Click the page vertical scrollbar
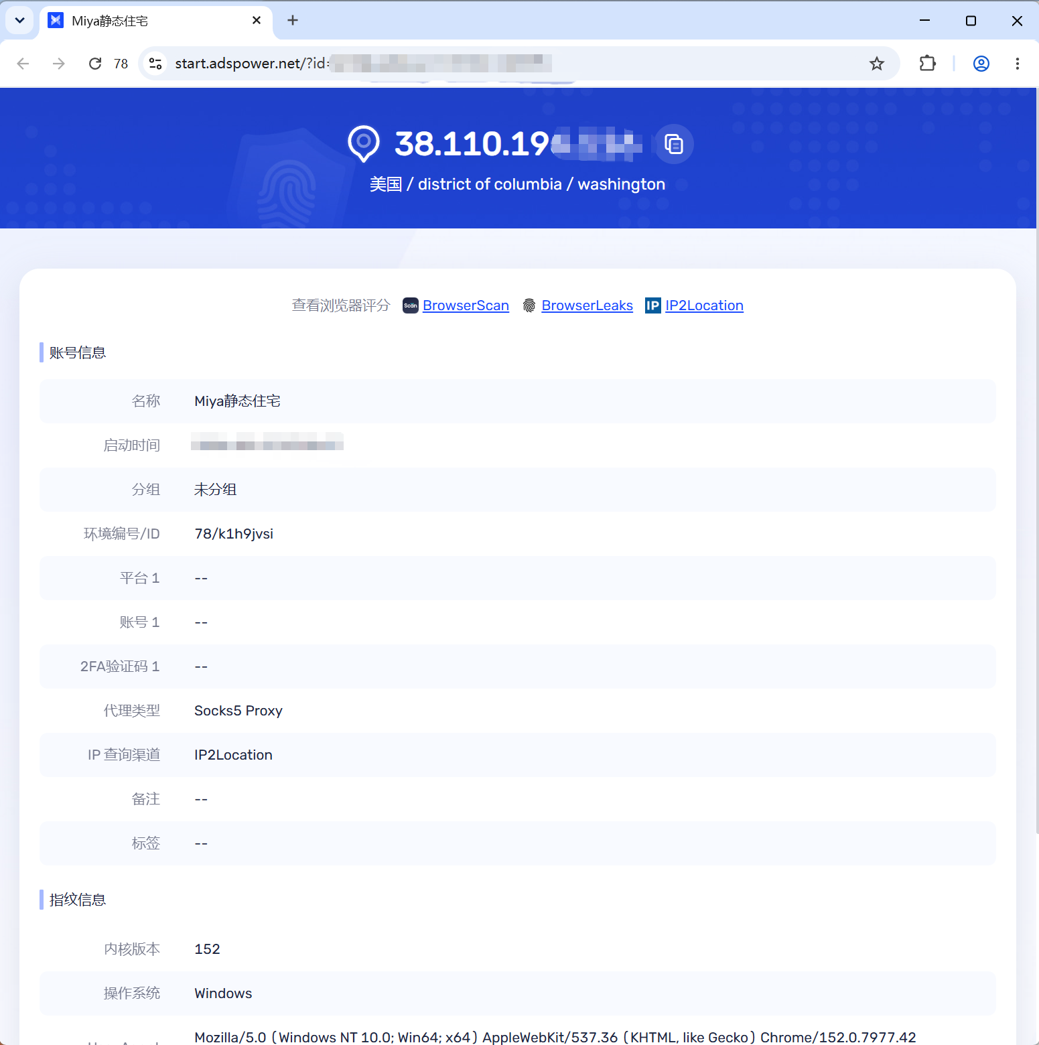This screenshot has width=1039, height=1045. tap(1036, 462)
